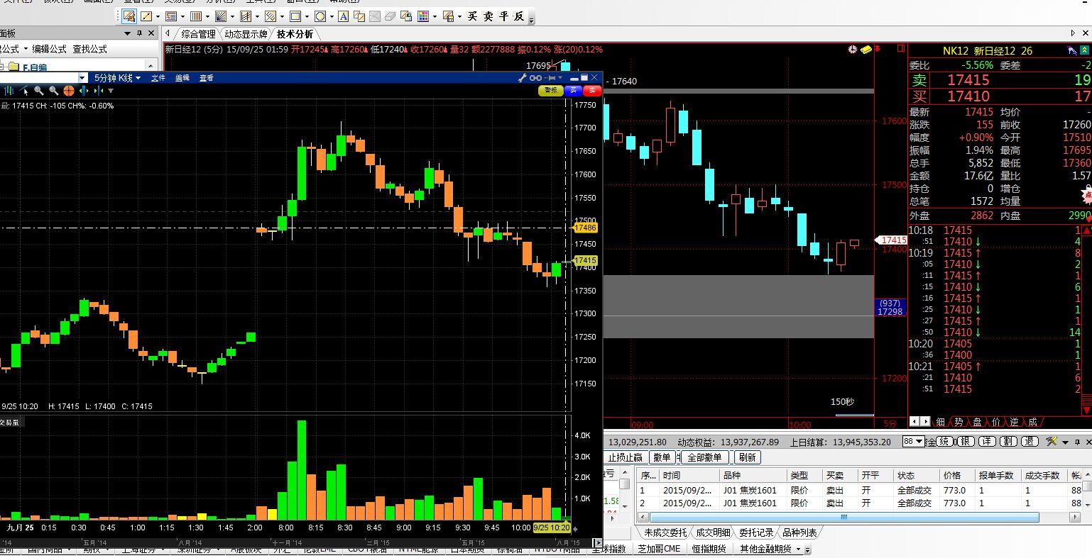
Task: Click the wrench settings icon on chart window
Action: tap(522, 78)
